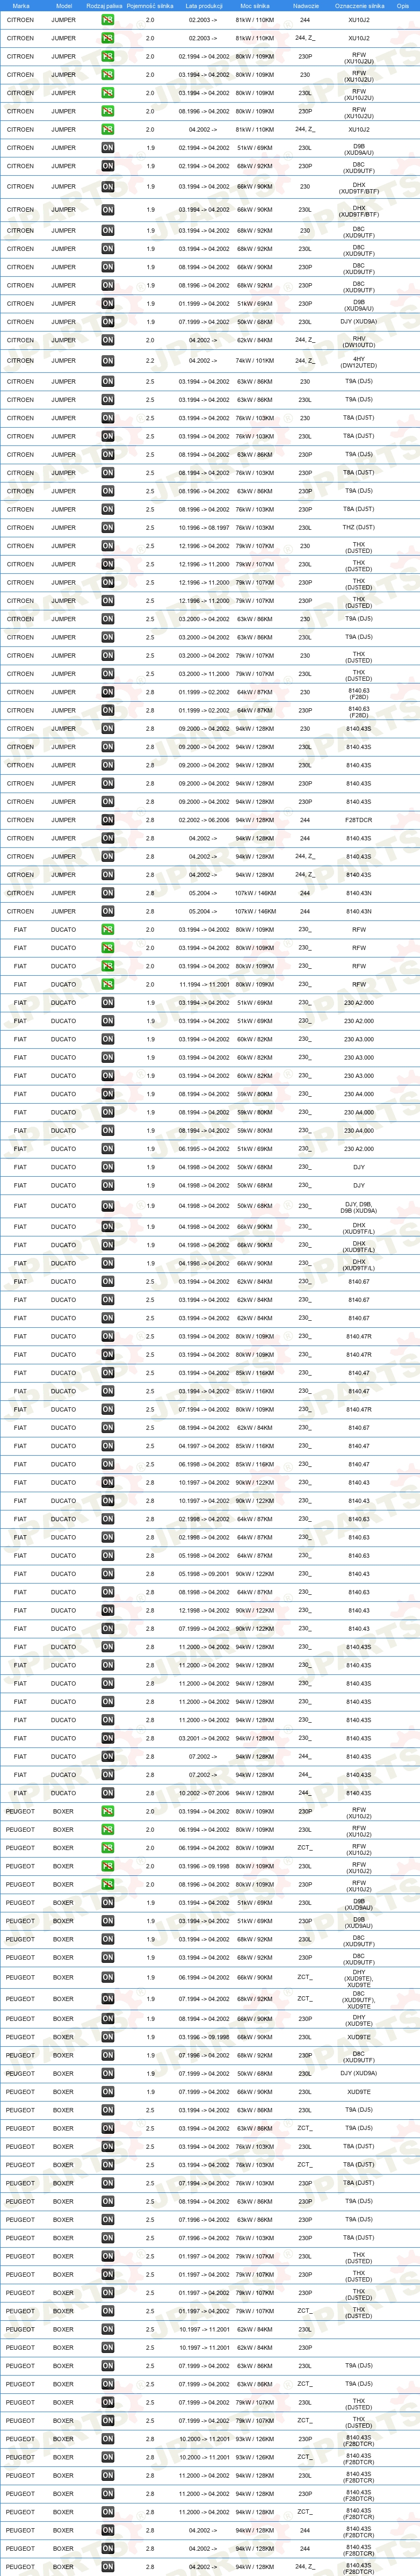420x2576 pixels.
Task: Select the 11.1994 -> 11.2001 production years cell
Action: click(x=204, y=984)
